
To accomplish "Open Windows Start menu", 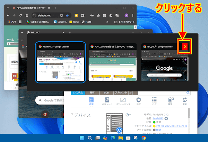I will 82,138.
